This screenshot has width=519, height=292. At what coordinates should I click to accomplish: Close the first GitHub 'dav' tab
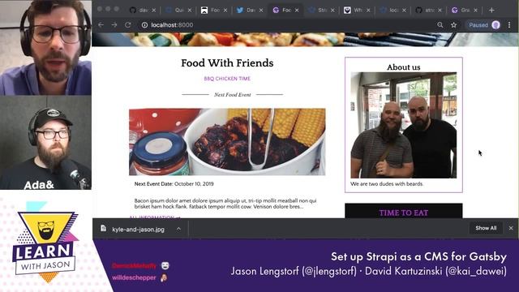tap(154, 11)
